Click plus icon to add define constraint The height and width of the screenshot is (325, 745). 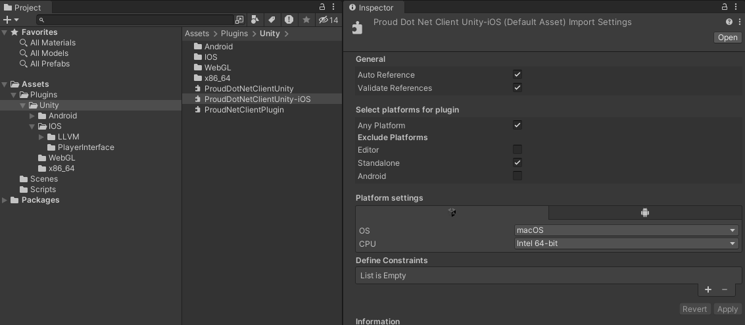coord(708,289)
